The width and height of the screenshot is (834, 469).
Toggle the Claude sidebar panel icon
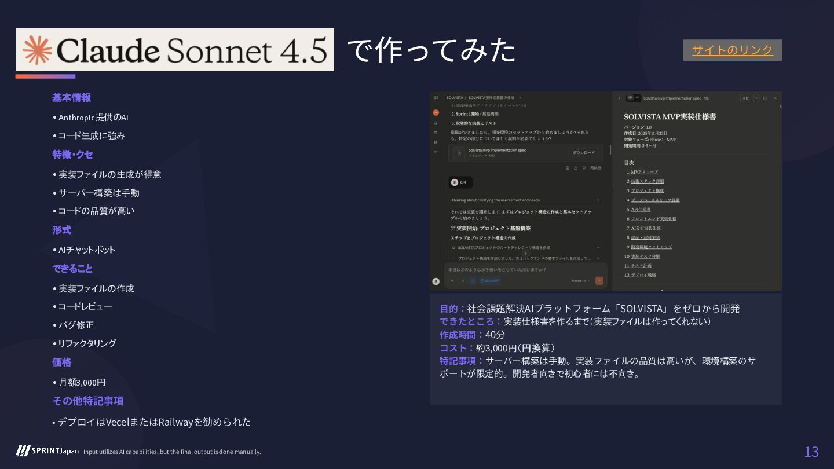436,97
